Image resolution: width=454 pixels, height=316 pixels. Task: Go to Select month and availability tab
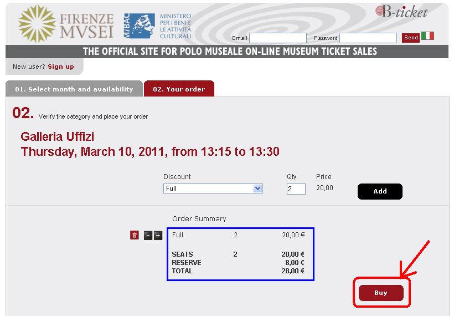click(x=74, y=89)
